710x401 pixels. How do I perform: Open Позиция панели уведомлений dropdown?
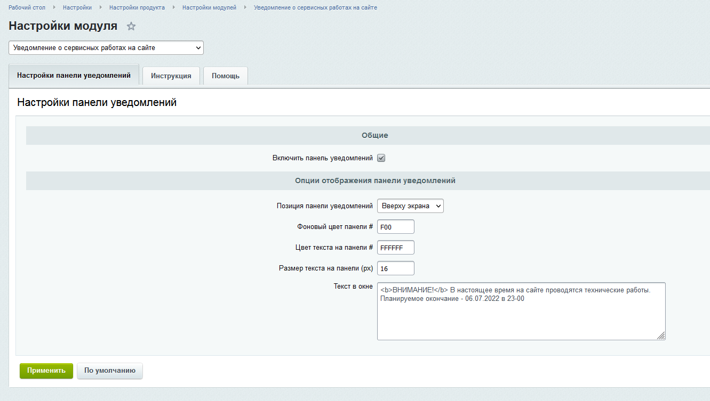[x=410, y=206]
